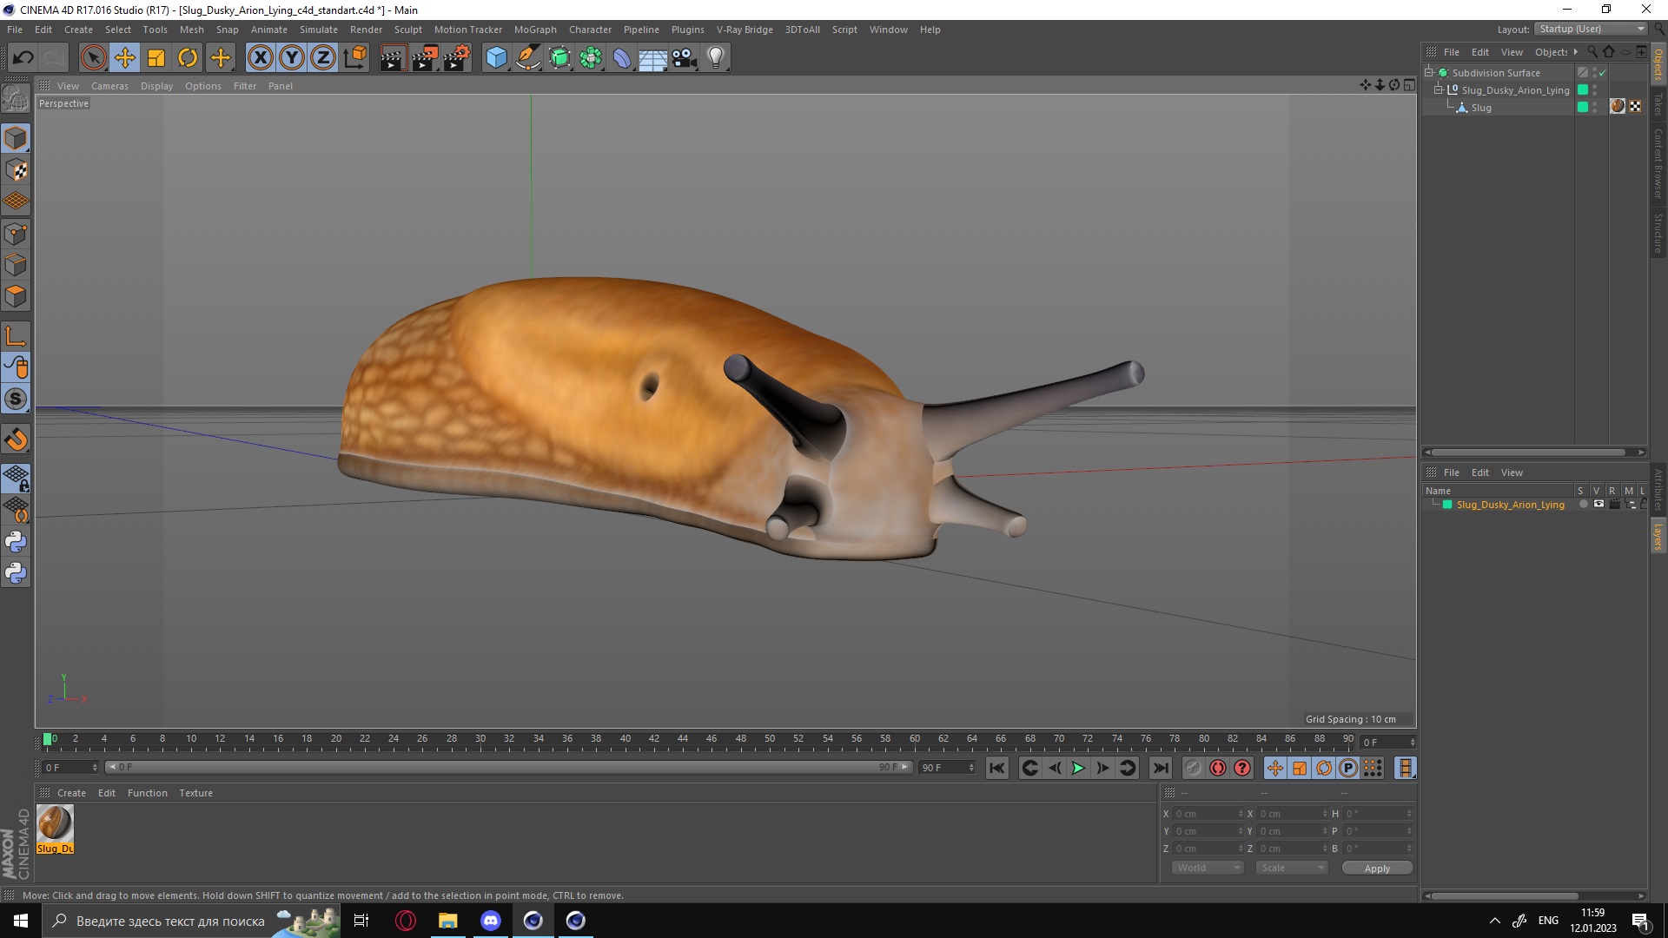The width and height of the screenshot is (1668, 938).
Task: Add a Cube primitive object
Action: pos(496,57)
